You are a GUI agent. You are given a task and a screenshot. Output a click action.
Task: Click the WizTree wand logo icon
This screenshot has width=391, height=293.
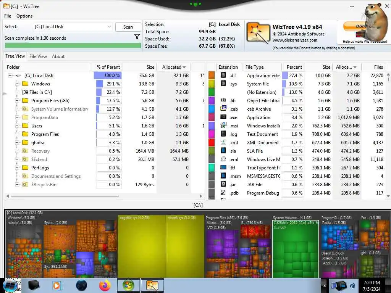pos(258,33)
